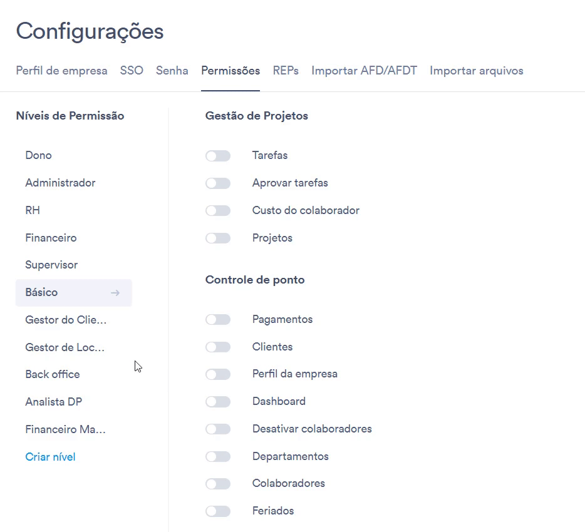Enable Desativar colaboradores toggle
Image resolution: width=585 pixels, height=532 pixels.
pos(218,429)
